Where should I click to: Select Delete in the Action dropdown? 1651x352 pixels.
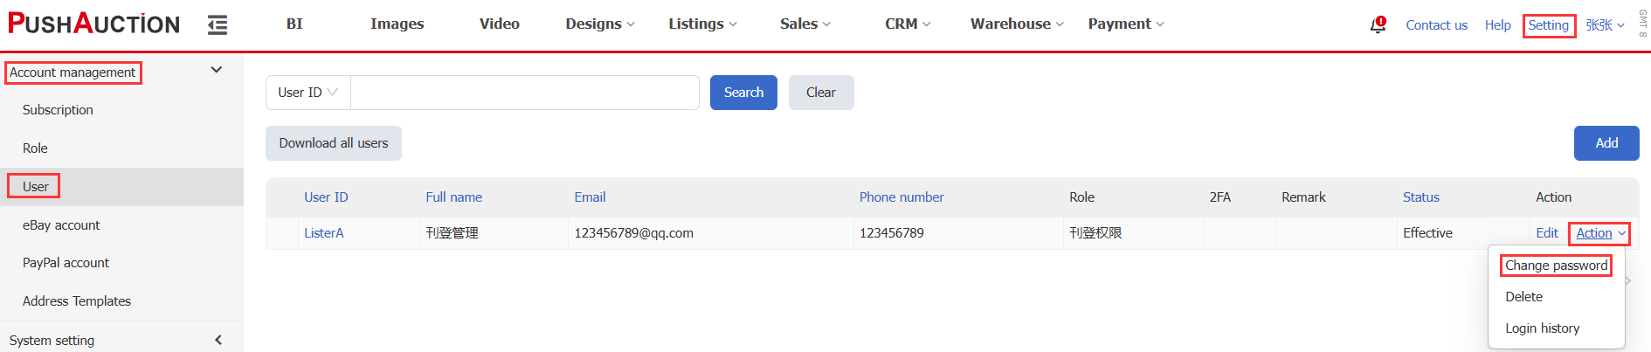coord(1523,297)
